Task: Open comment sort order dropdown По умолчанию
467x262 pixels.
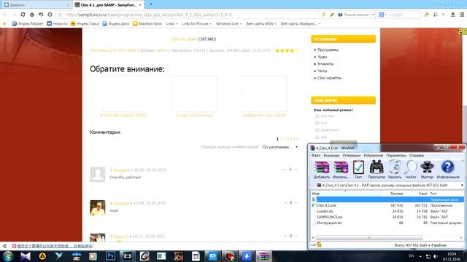Action: coord(280,147)
